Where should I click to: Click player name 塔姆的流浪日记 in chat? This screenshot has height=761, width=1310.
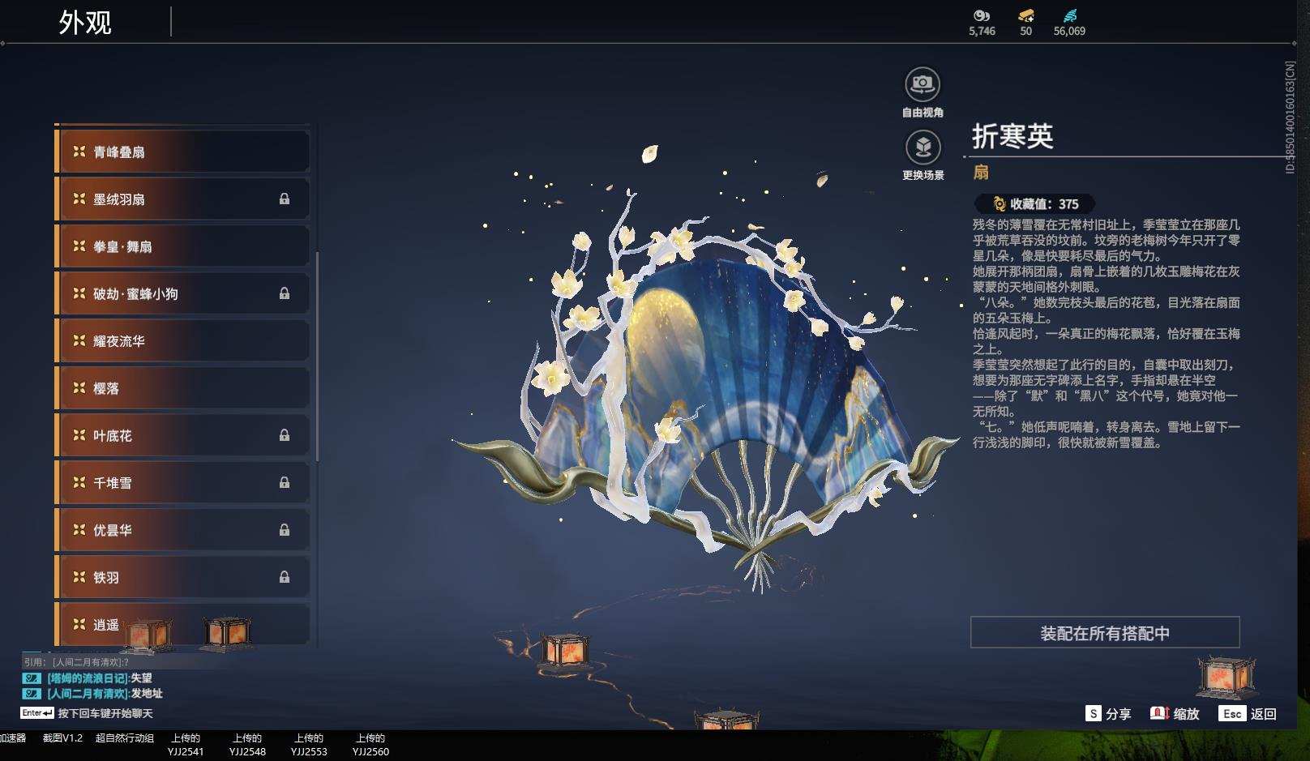[x=87, y=678]
